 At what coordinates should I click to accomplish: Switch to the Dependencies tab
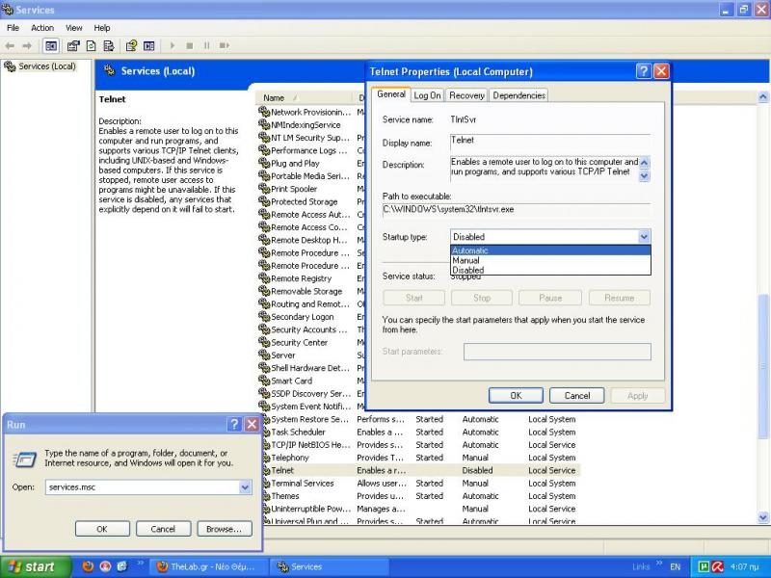point(518,95)
